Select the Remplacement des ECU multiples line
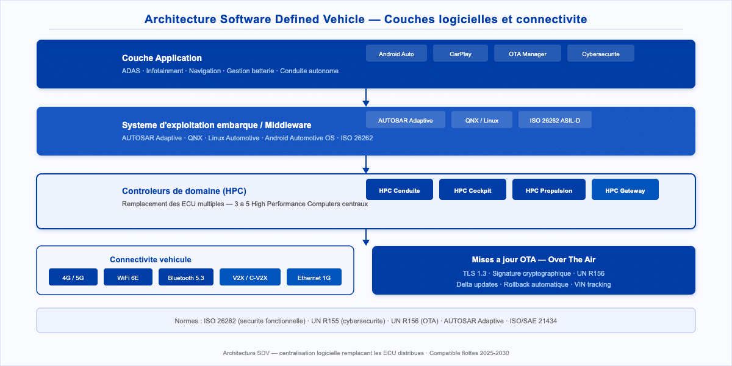This screenshot has height=366, width=732. (245, 204)
